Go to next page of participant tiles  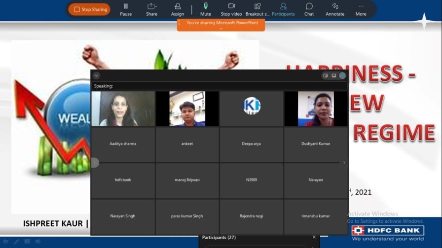[x=344, y=163]
